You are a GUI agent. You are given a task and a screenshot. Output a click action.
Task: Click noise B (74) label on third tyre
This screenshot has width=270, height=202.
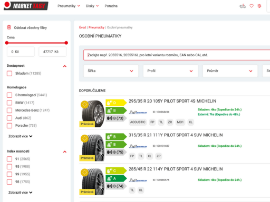(x=116, y=186)
